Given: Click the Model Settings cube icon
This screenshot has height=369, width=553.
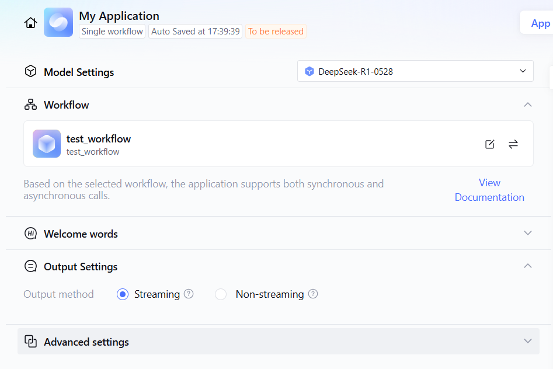Looking at the screenshot, I should (x=30, y=72).
